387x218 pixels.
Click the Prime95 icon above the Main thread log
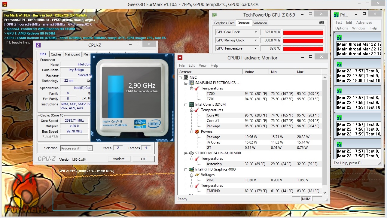pyautogui.click(x=339, y=38)
